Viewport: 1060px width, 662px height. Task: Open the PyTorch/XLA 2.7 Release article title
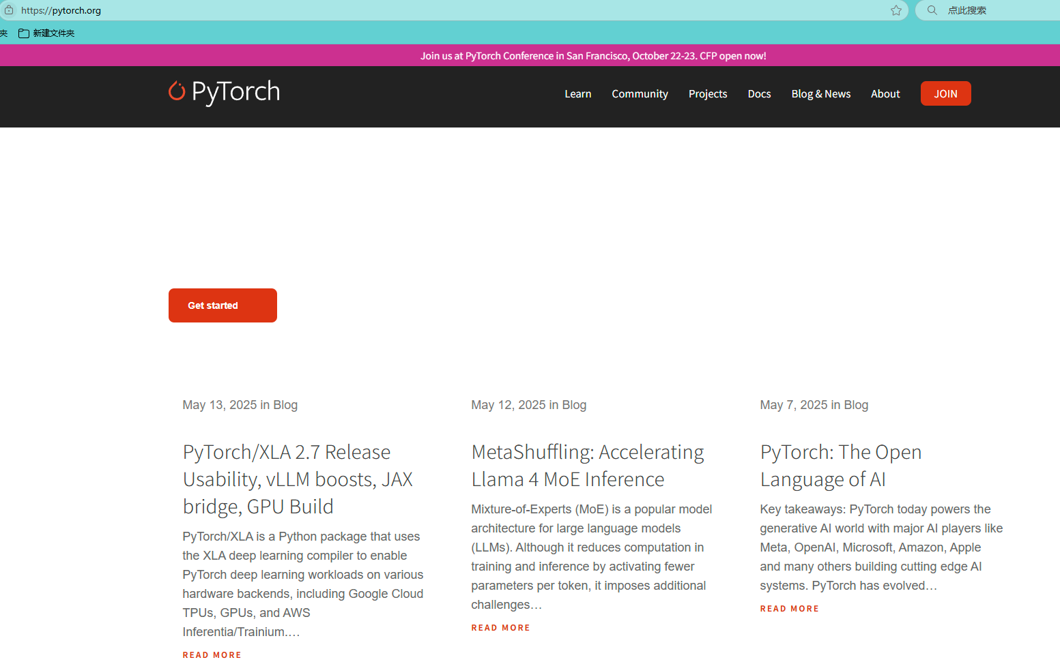[298, 479]
